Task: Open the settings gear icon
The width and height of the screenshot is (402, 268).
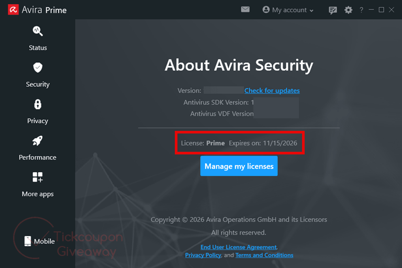Action: [348, 10]
